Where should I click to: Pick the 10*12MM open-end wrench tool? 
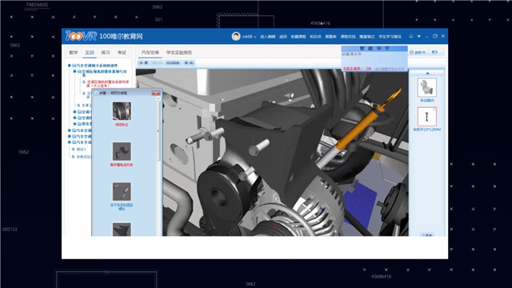coord(426,117)
